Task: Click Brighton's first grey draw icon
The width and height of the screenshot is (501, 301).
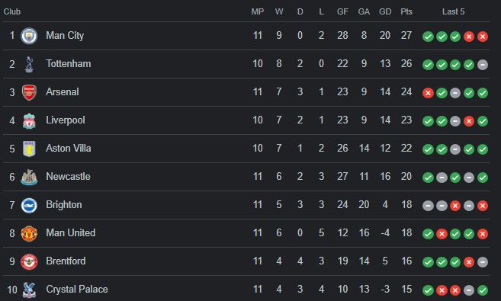Action: pyautogui.click(x=428, y=206)
